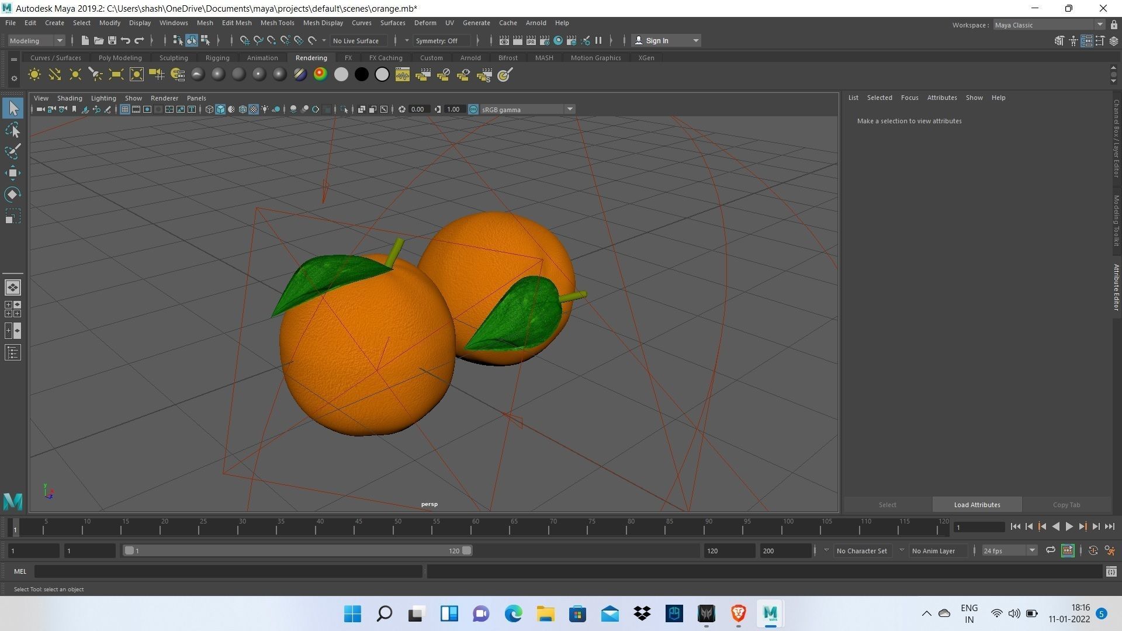Click the white surface shader shelf icon
Image resolution: width=1122 pixels, height=631 pixels.
pos(341,75)
